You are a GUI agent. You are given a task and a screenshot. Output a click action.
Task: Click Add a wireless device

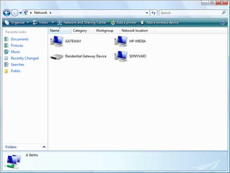click(x=160, y=23)
